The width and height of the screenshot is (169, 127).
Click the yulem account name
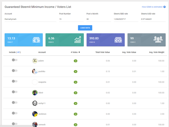tap(41, 61)
